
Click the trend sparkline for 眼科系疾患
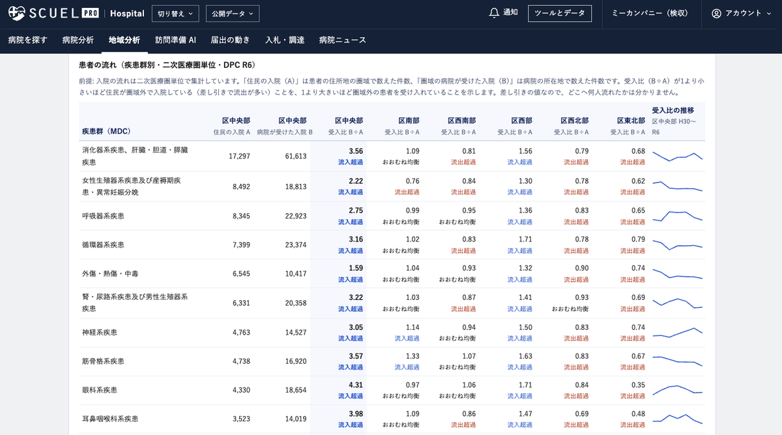(678, 390)
